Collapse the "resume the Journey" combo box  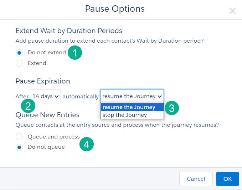[132, 96]
